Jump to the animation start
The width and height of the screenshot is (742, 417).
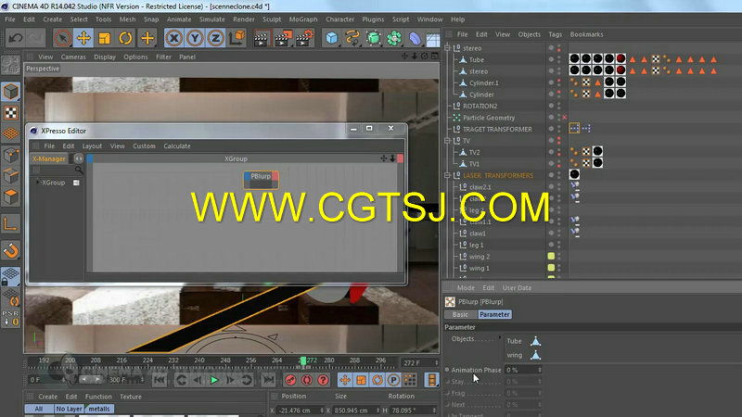tap(160, 380)
